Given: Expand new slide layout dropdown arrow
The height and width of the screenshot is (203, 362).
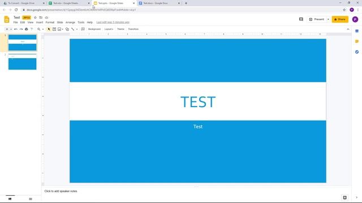Looking at the screenshot, I should click(11, 29).
